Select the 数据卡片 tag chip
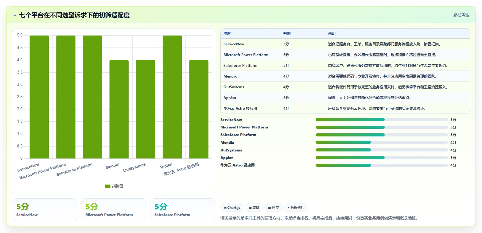Screen dimensions: 482x233 click(x=296, y=208)
